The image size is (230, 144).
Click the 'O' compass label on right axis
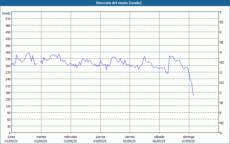coord(221,73)
